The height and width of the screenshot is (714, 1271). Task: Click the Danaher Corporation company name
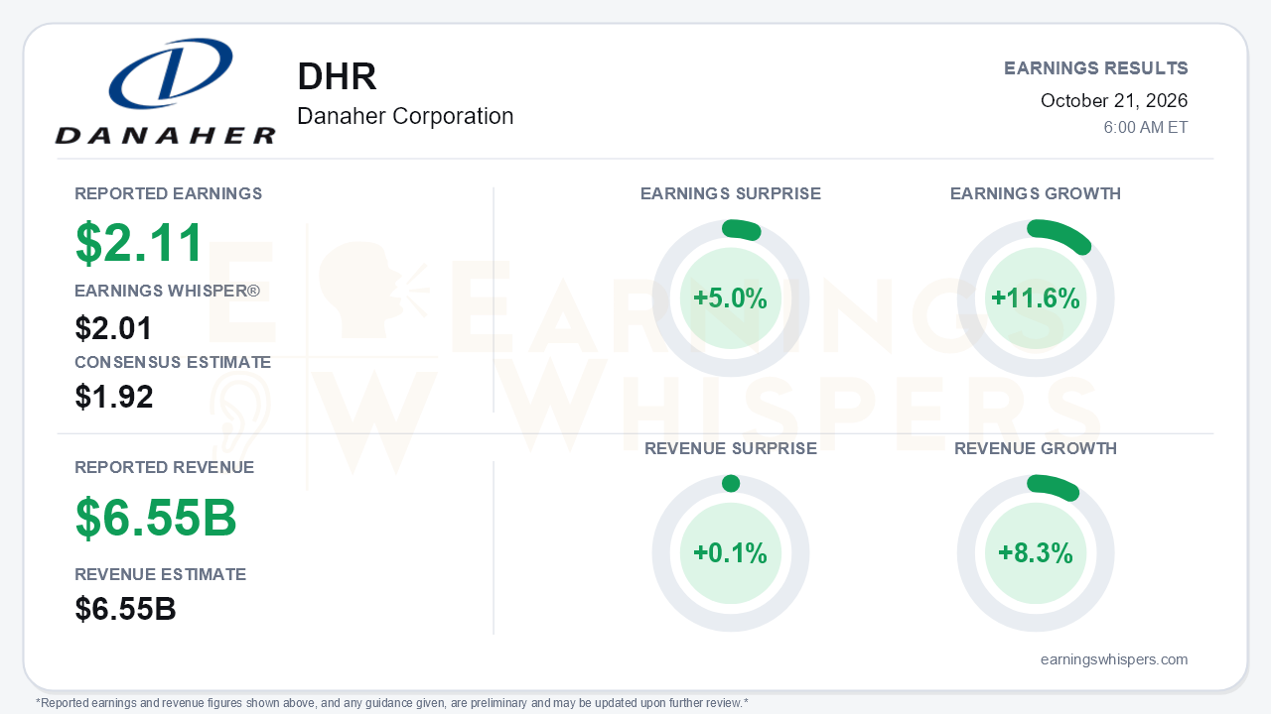coord(405,116)
